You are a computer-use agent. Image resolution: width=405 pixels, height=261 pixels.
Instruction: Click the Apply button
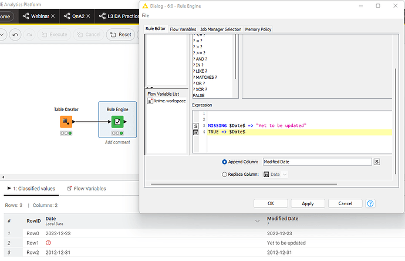pyautogui.click(x=308, y=203)
